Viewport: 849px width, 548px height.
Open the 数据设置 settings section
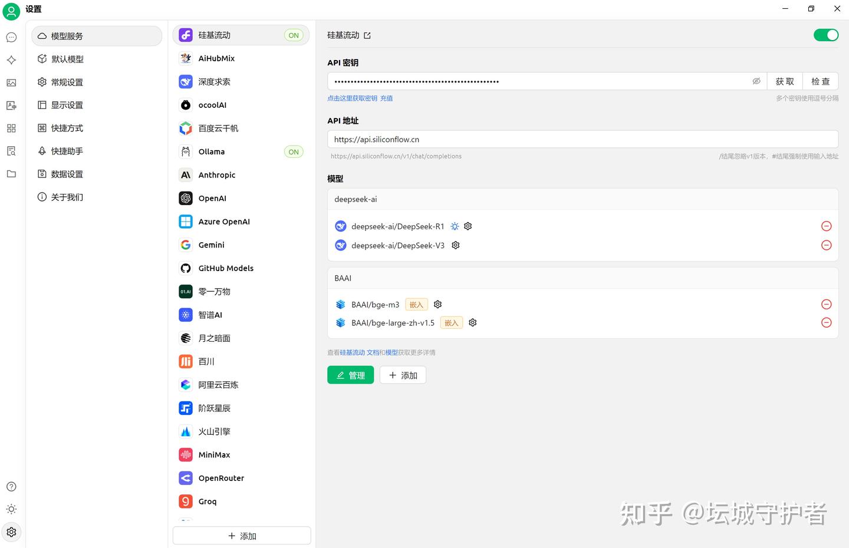point(67,174)
